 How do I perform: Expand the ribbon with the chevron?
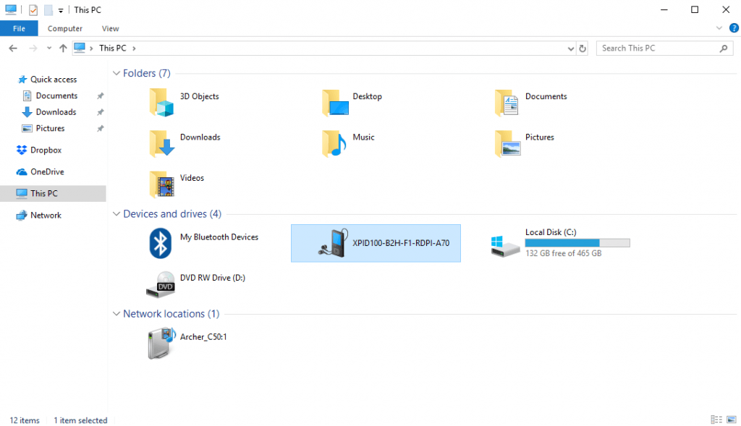(x=719, y=28)
